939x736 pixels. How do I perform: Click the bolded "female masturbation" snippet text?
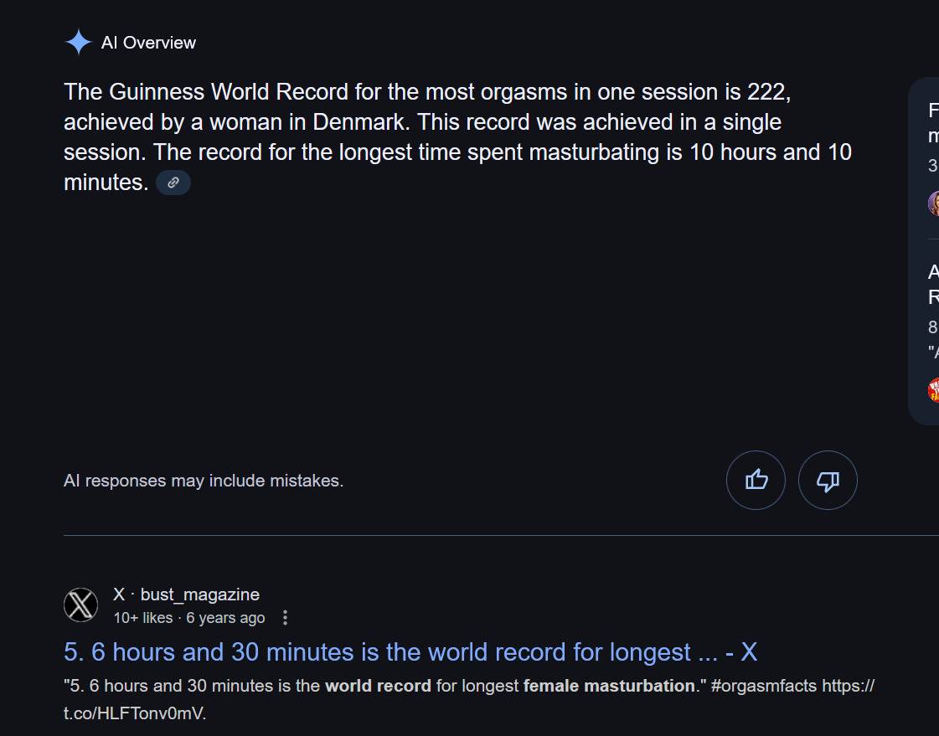point(609,686)
